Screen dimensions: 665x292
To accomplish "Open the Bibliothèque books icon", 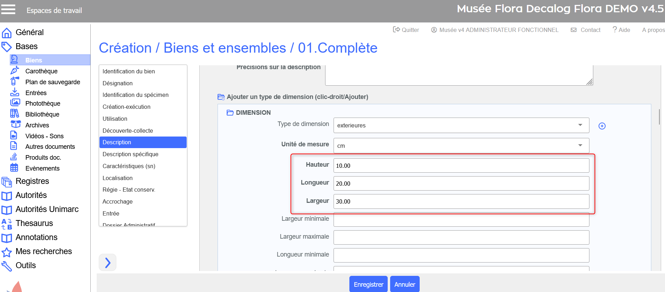I will [14, 114].
